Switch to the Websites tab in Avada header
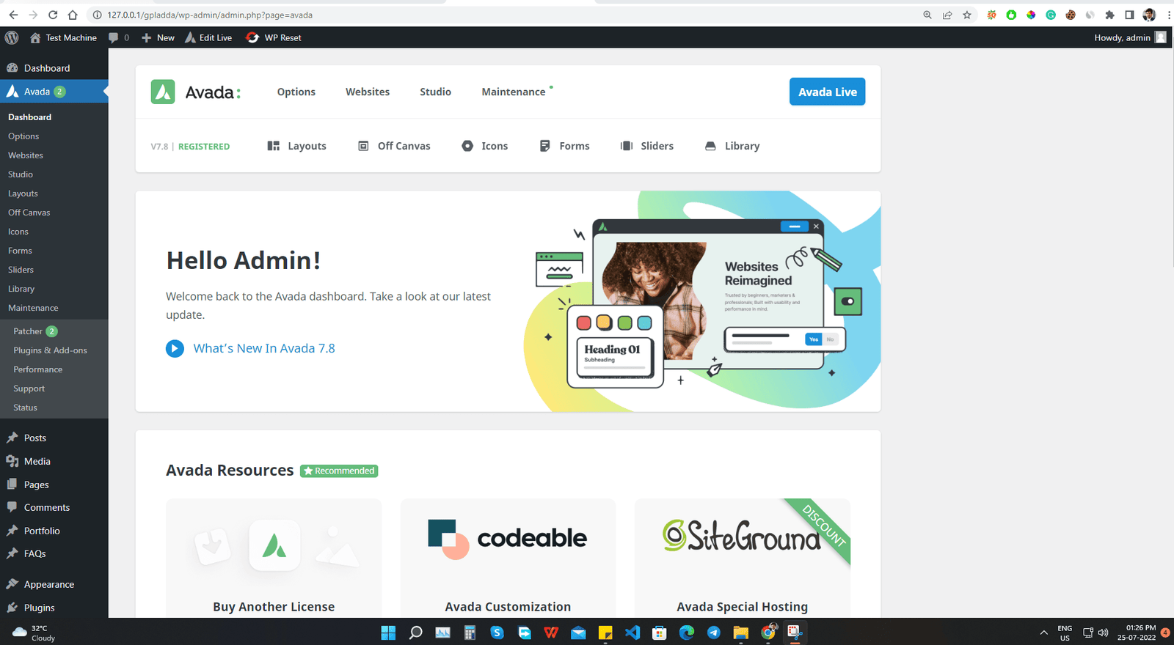The width and height of the screenshot is (1174, 645). click(368, 92)
